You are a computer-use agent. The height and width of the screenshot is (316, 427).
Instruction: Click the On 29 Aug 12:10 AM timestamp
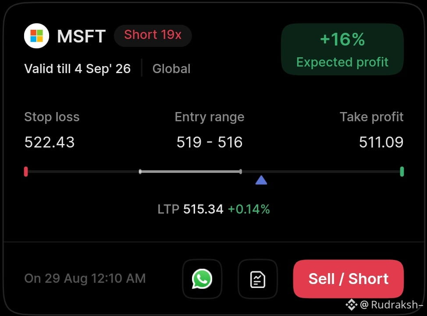[x=85, y=278]
